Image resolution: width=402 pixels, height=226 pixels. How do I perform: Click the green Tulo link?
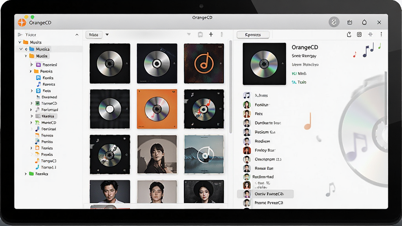click(x=299, y=82)
